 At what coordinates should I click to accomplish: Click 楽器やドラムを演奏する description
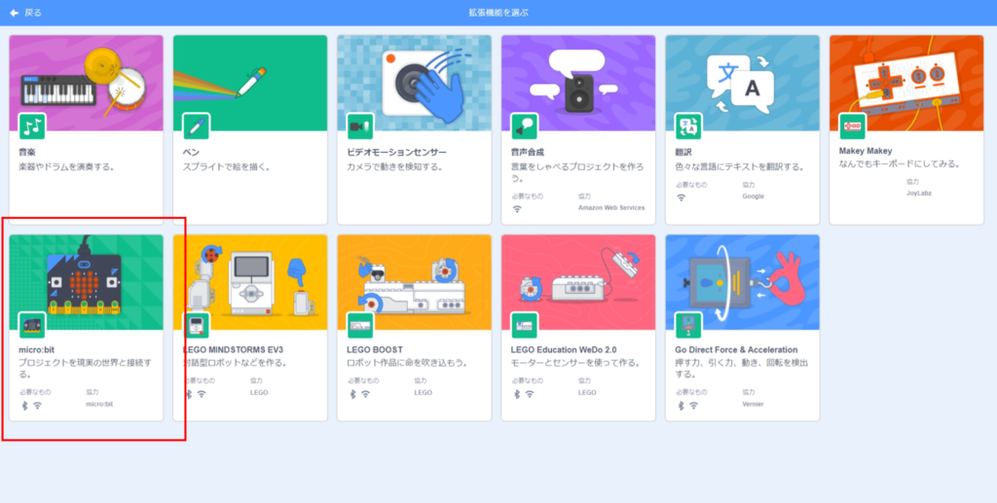tap(66, 167)
